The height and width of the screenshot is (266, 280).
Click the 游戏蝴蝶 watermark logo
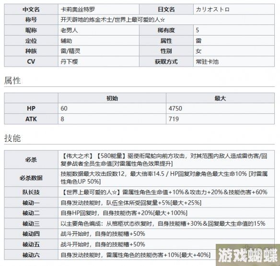[248, 255]
